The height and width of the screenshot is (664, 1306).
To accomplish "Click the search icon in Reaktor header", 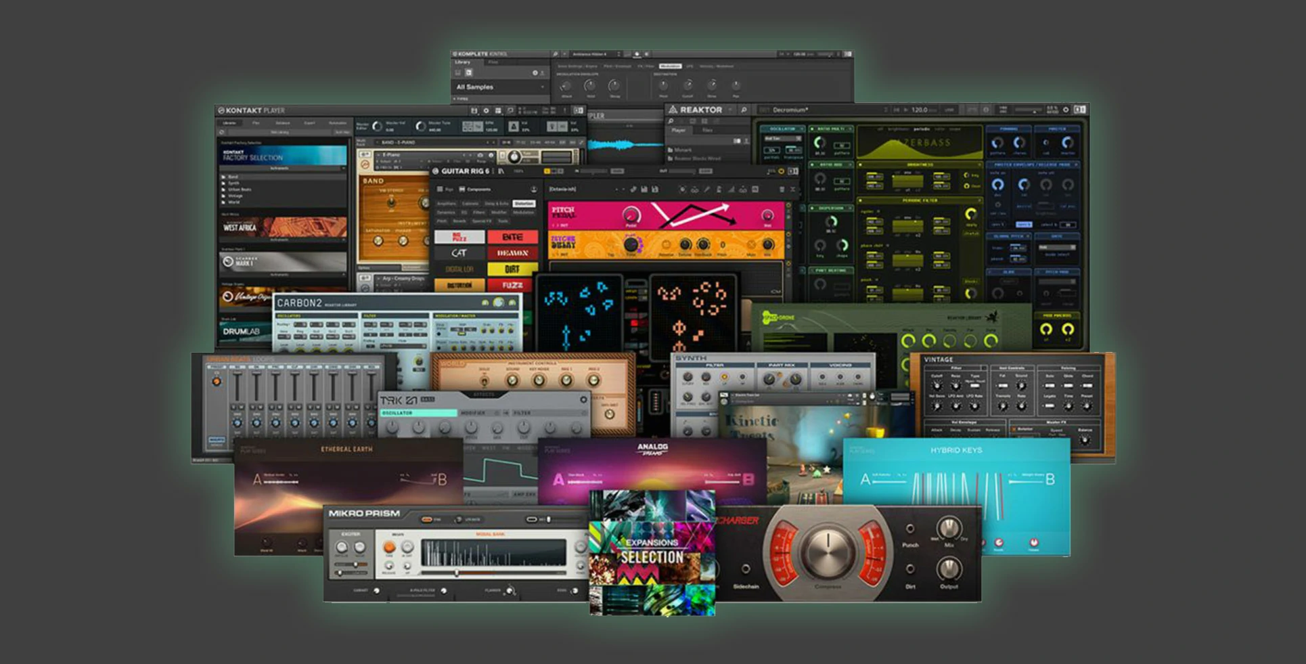I will [744, 110].
